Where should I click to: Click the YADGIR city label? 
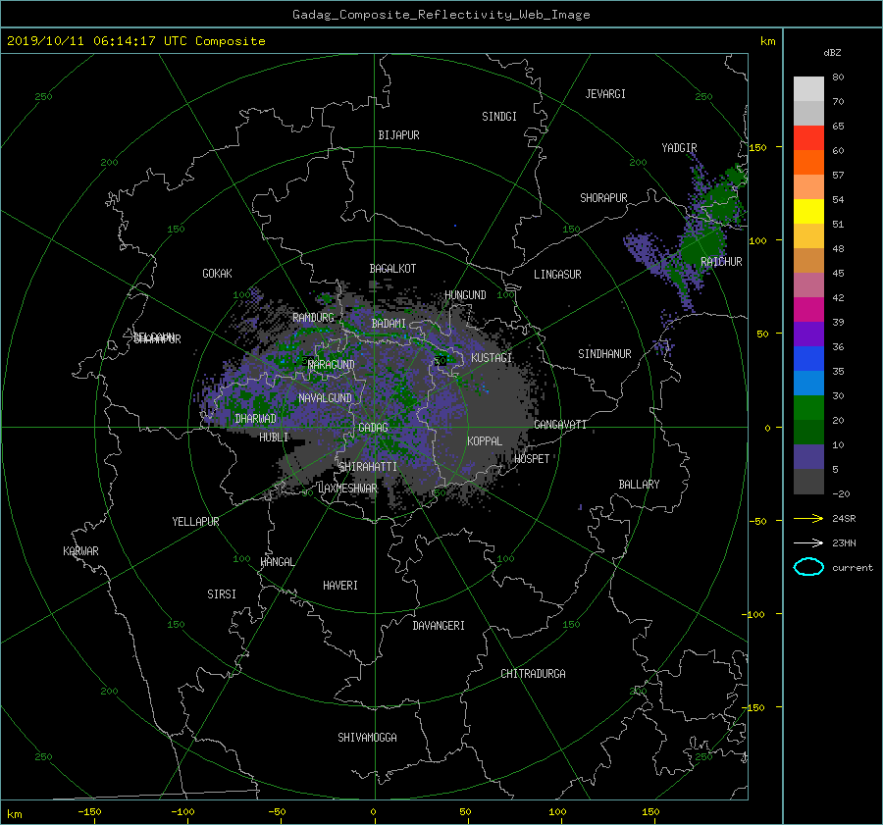(679, 148)
